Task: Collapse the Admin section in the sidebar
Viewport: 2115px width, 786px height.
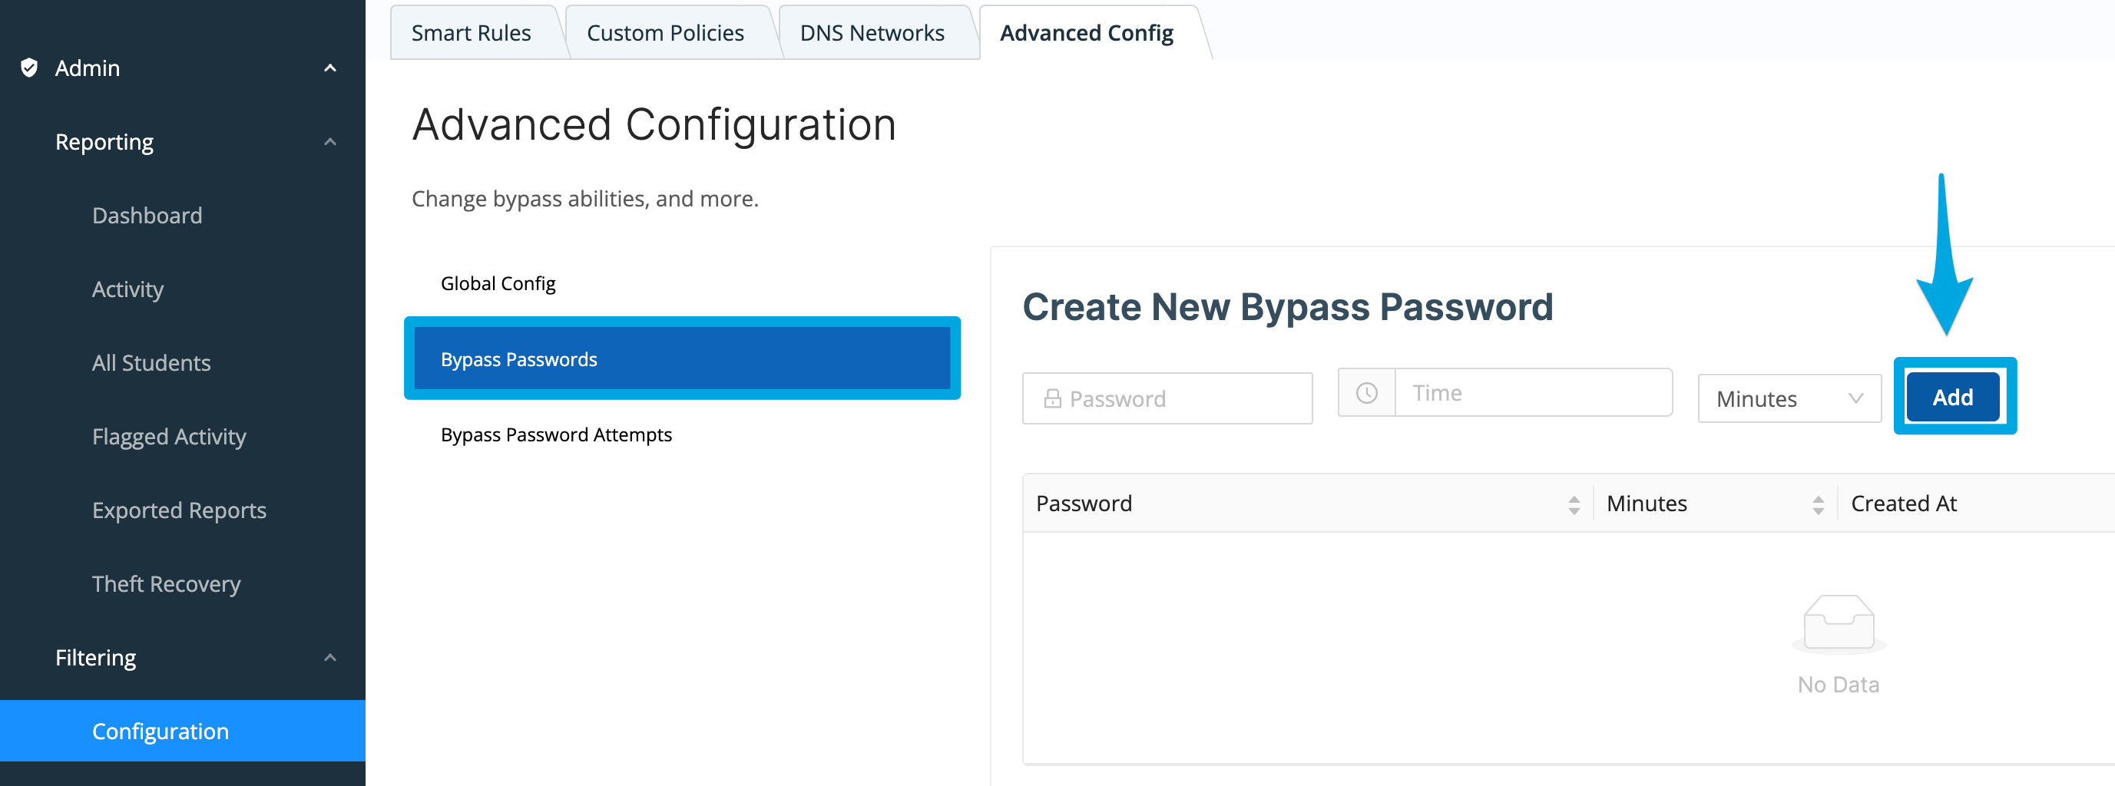Action: click(x=330, y=68)
